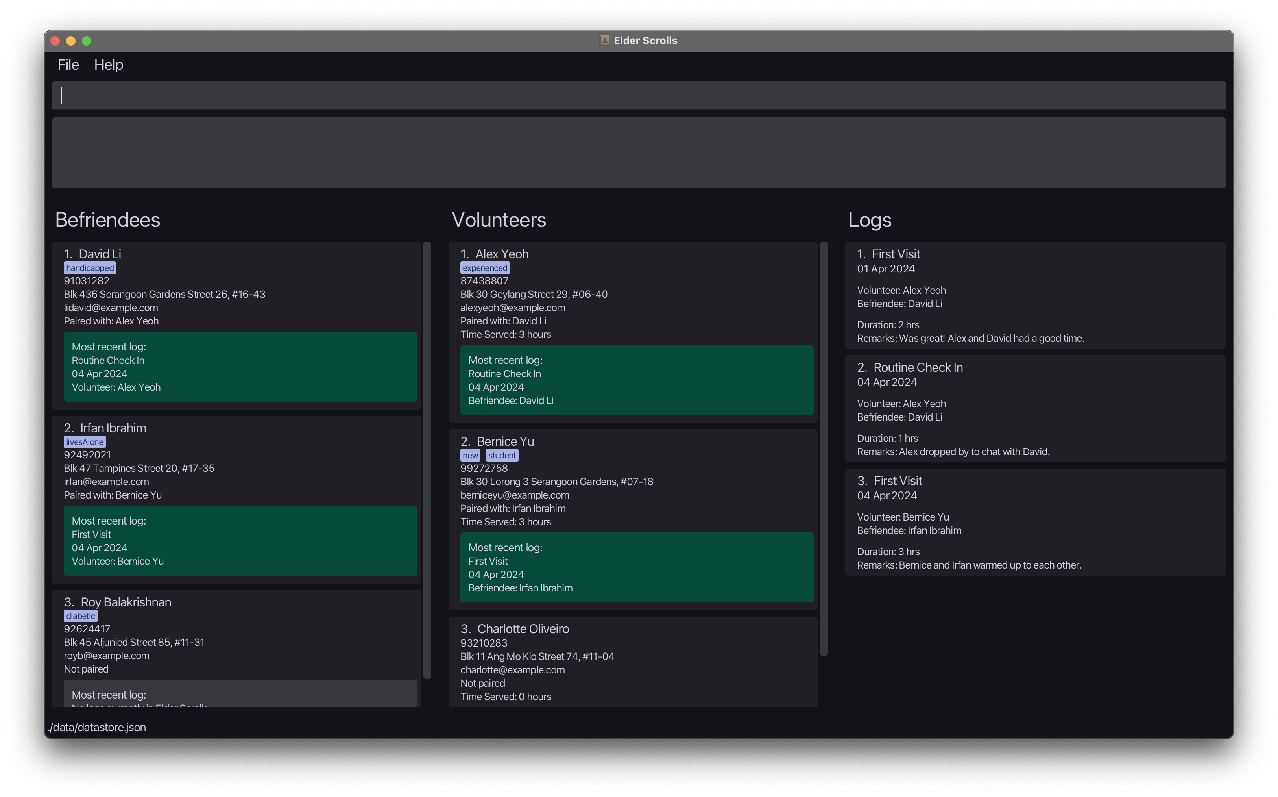Click address Blk 45 Aljunied Street 85
The width and height of the screenshot is (1278, 797).
click(134, 642)
